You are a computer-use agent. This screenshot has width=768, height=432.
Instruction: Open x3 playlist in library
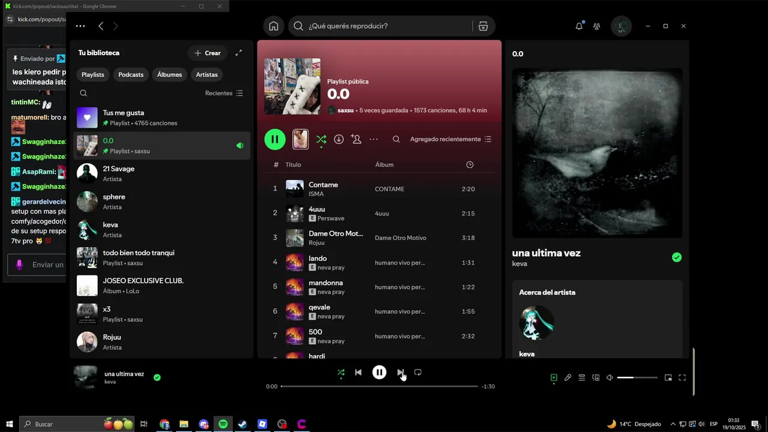tap(161, 314)
